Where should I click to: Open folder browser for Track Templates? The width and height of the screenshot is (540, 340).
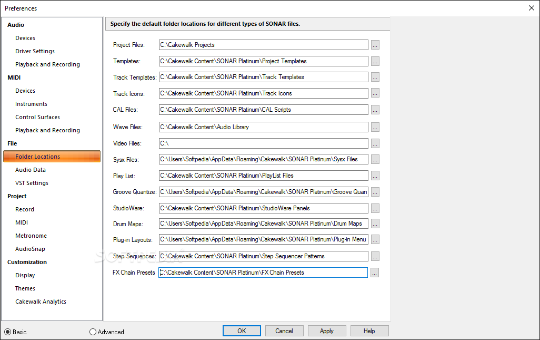(375, 77)
